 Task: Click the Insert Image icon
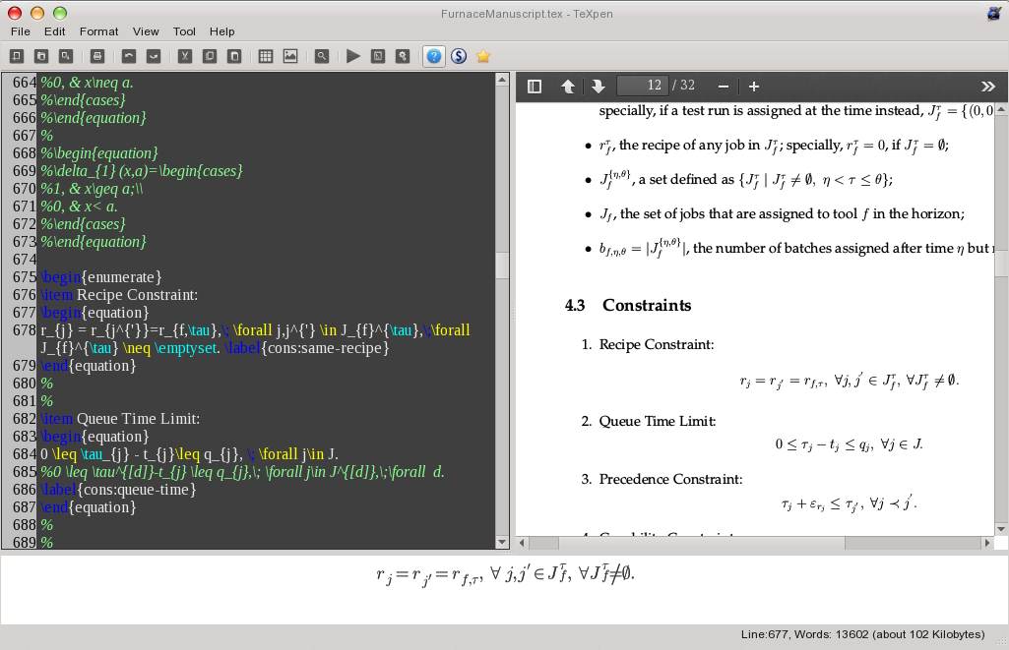point(289,56)
